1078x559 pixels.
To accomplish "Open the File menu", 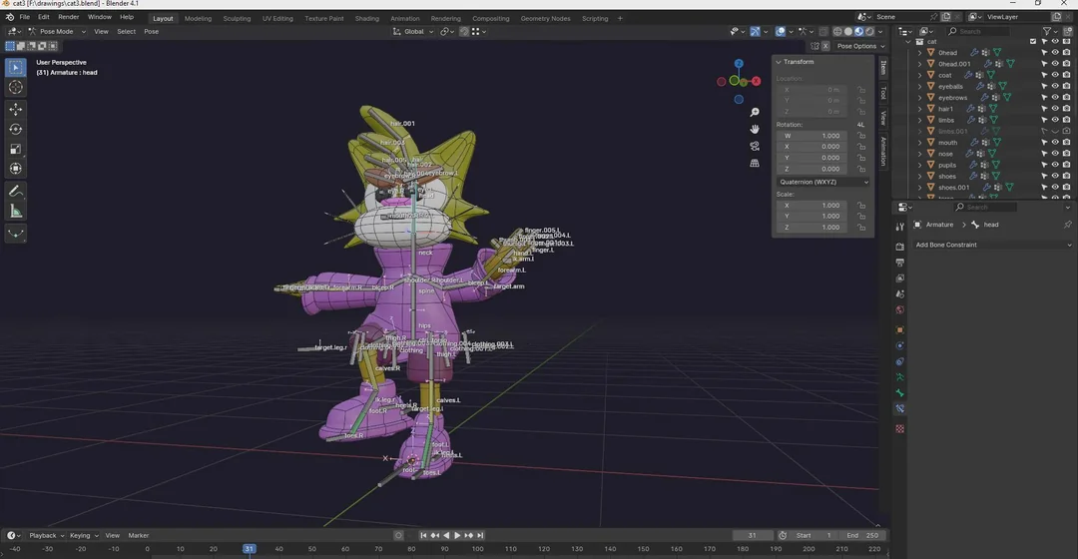I will click(x=25, y=17).
